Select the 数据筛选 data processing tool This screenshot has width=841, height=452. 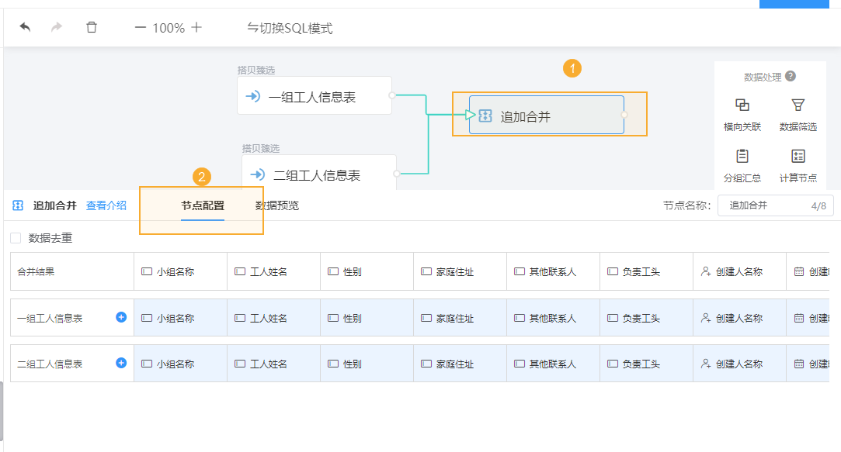(x=799, y=112)
